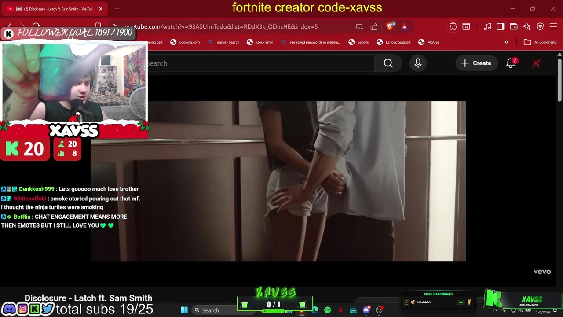The image size is (563, 317).
Task: Open the tab search icon
Action: coord(466,26)
